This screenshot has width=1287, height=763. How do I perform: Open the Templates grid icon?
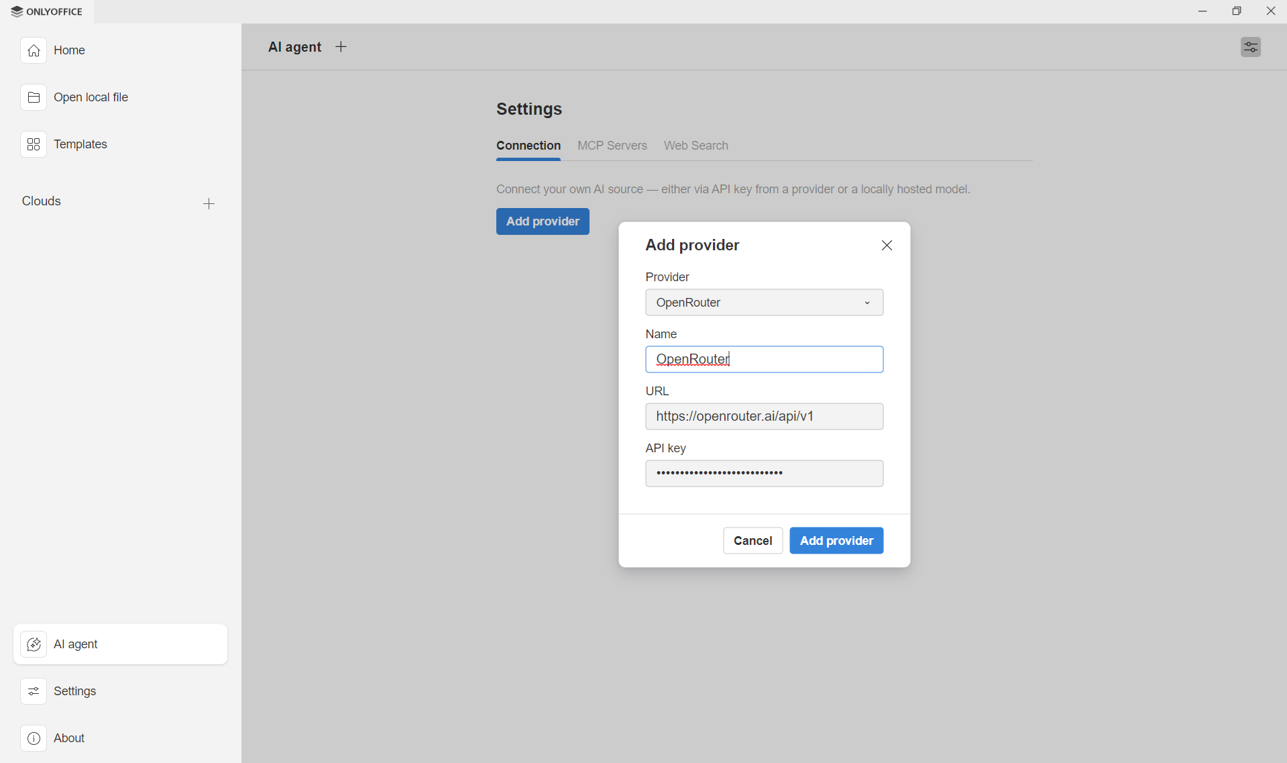coord(34,144)
